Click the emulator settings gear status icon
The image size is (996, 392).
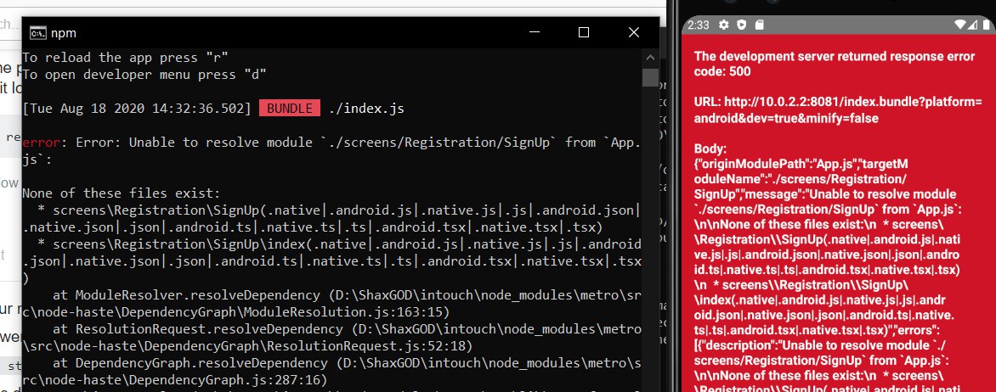[723, 25]
